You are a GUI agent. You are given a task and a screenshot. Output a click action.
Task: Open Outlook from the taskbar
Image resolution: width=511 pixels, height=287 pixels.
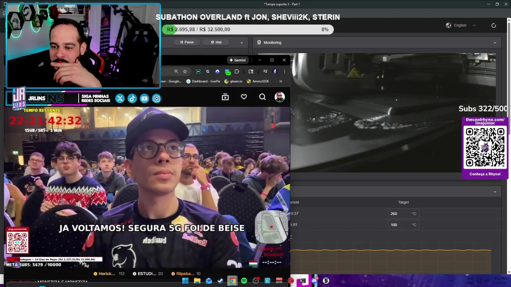click(208, 281)
